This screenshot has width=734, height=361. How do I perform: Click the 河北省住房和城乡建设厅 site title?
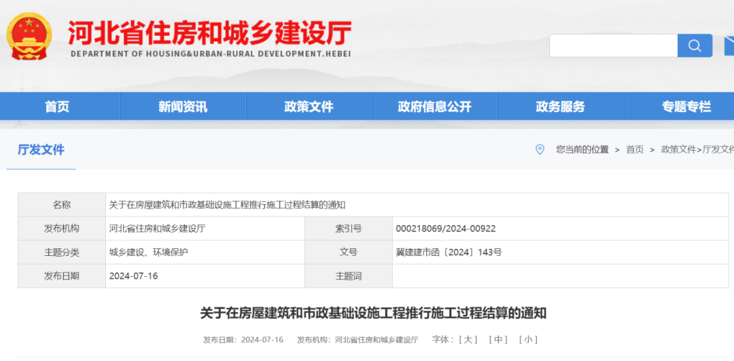(x=209, y=32)
